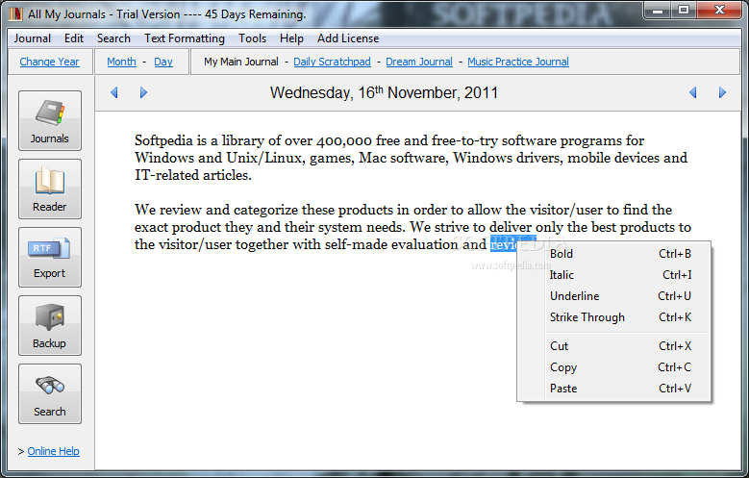
Task: Open the Journals sidebar button
Action: coord(50,120)
